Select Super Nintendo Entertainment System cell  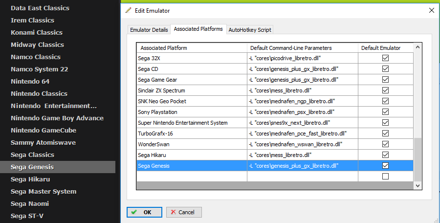192,123
